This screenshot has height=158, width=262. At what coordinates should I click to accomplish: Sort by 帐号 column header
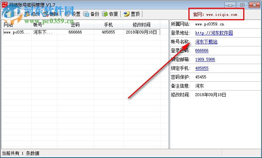pyautogui.click(x=44, y=25)
